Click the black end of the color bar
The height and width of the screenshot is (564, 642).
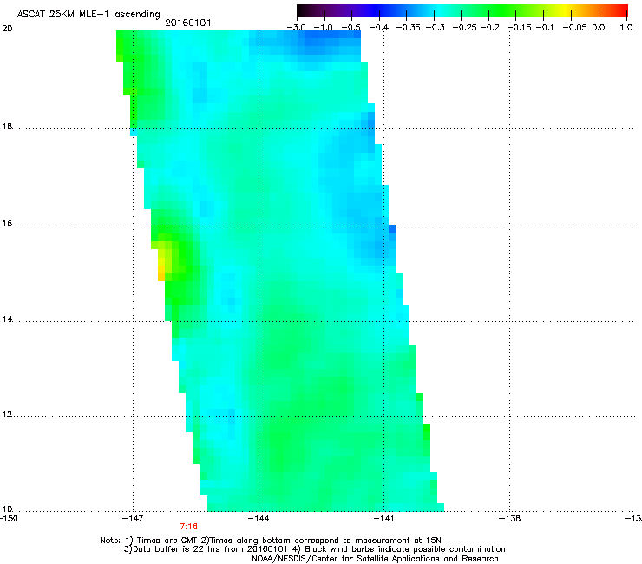tap(302, 11)
